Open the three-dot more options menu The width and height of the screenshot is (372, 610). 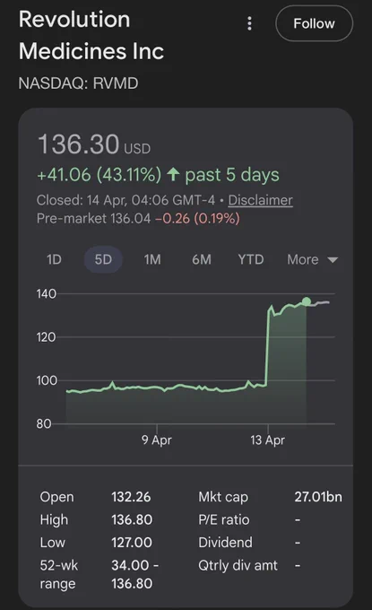249,23
